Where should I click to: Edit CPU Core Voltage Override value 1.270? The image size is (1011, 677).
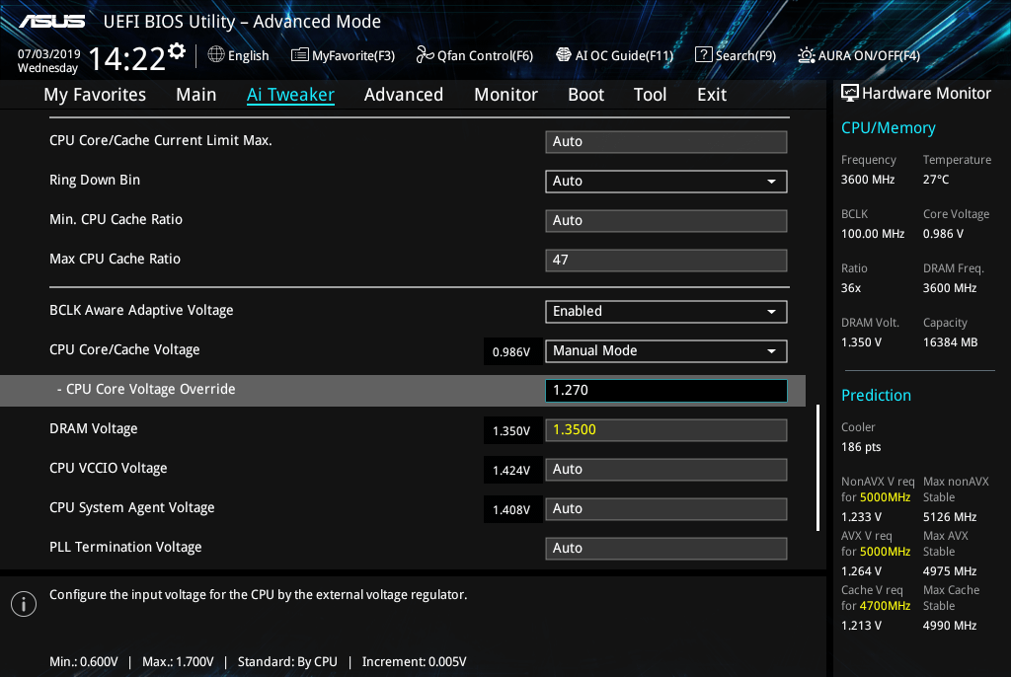pyautogui.click(x=666, y=390)
